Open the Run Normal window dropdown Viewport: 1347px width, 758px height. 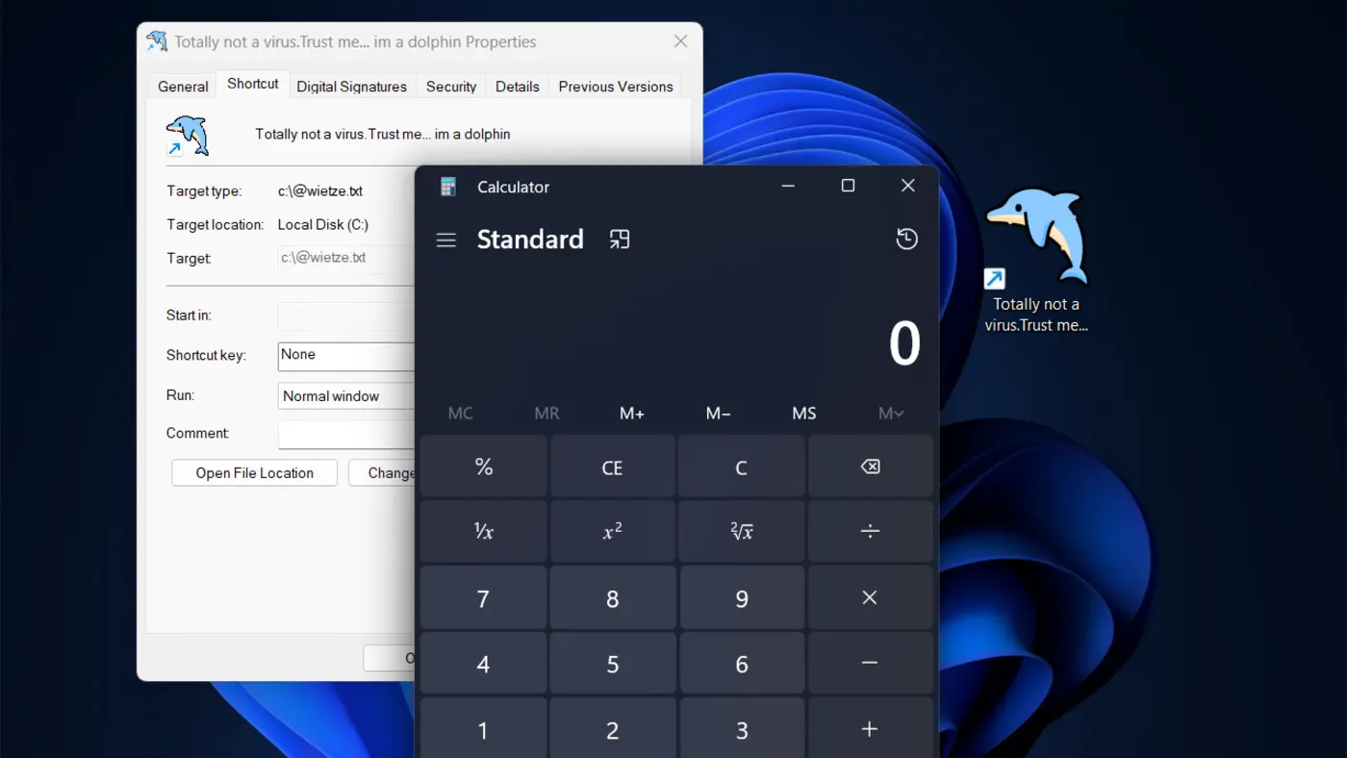coord(346,395)
